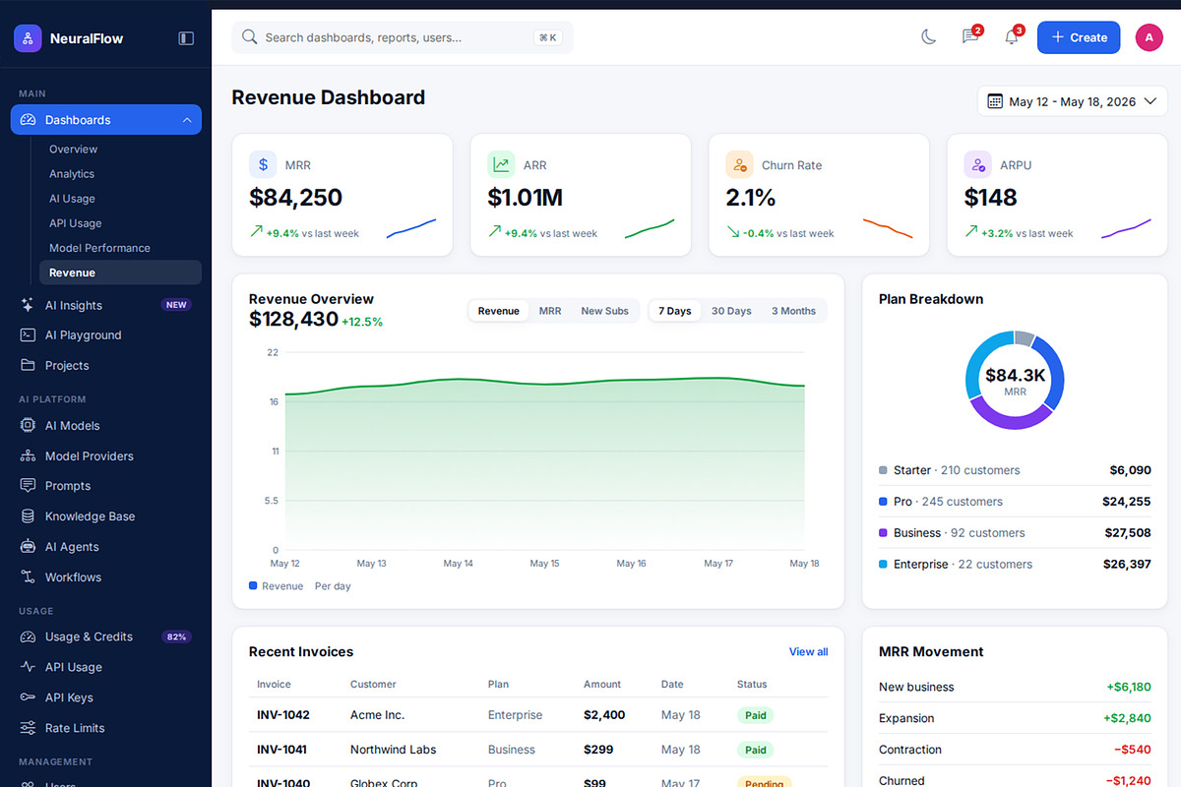Viewport: 1181px width, 787px height.
Task: Open the API Usage sub-item under Dashboards
Action: (x=120, y=223)
